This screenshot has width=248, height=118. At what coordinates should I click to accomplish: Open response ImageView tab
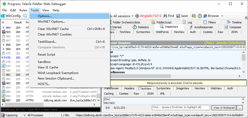pos(183,88)
